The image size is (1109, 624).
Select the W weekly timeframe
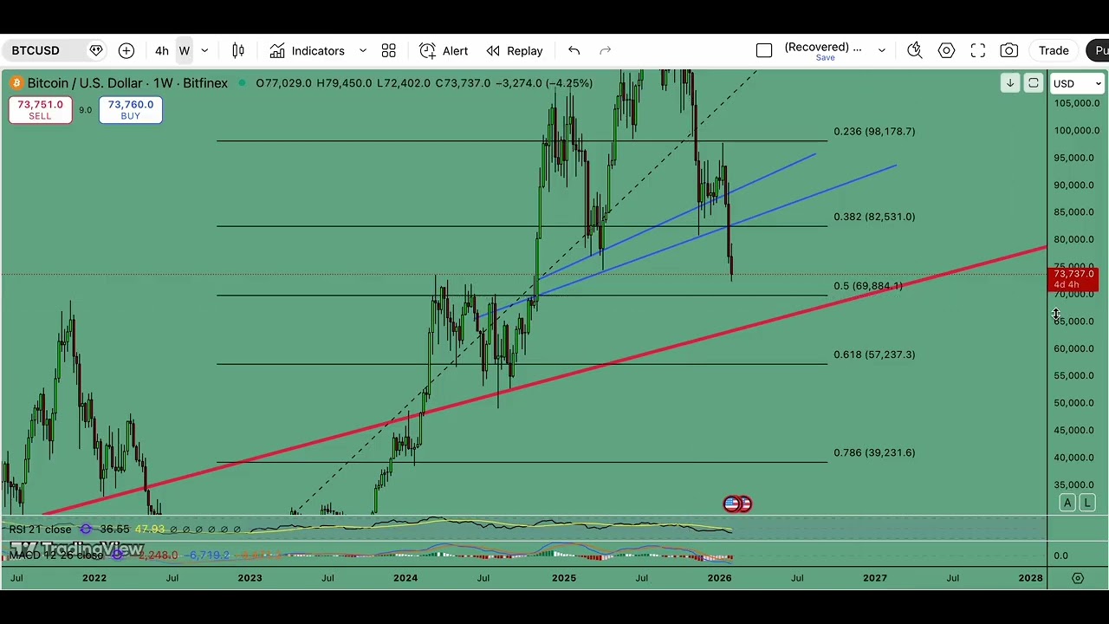tap(185, 50)
